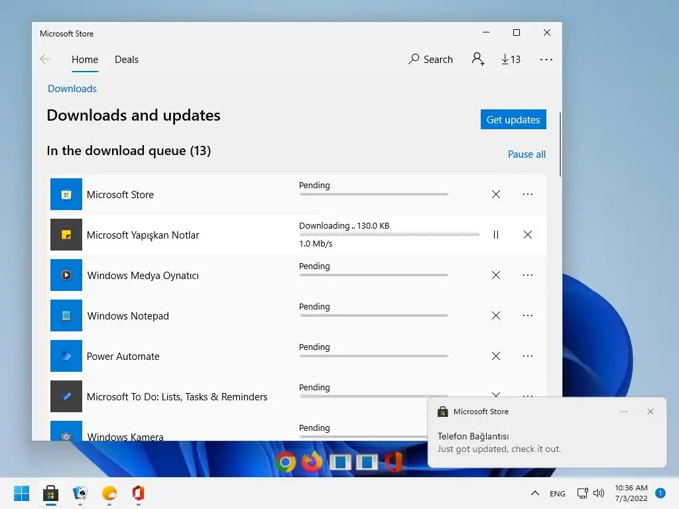
Task: Click the Get updates button
Action: click(x=513, y=119)
